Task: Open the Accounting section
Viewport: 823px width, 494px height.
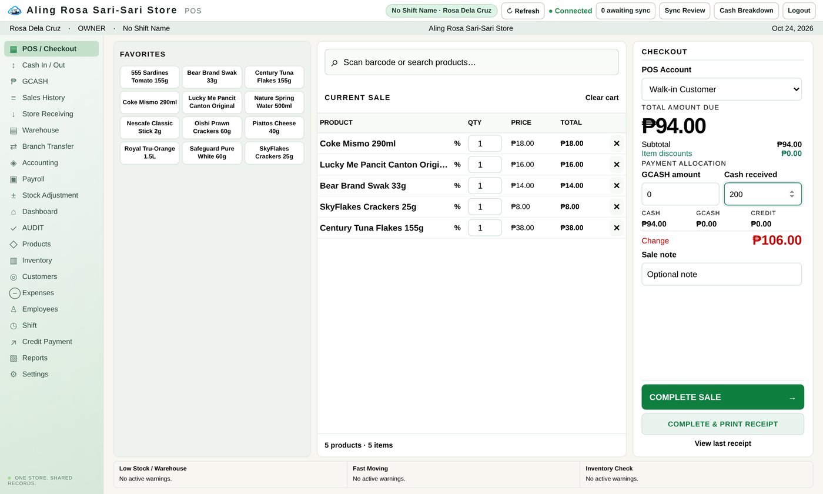Action: tap(51, 163)
